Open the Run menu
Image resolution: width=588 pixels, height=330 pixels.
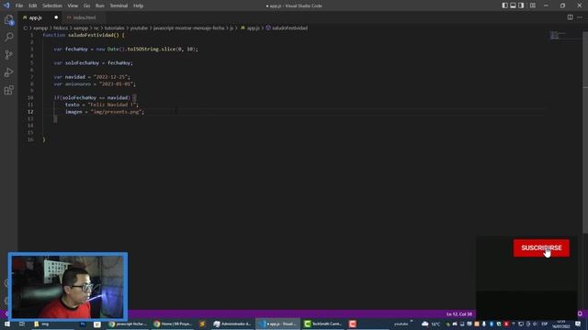pyautogui.click(x=100, y=5)
